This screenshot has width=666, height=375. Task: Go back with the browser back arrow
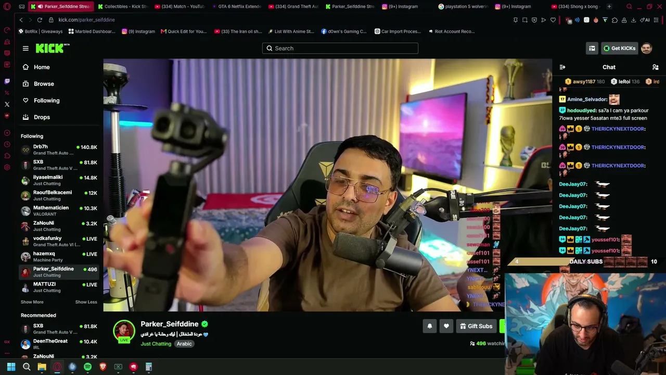(x=21, y=20)
